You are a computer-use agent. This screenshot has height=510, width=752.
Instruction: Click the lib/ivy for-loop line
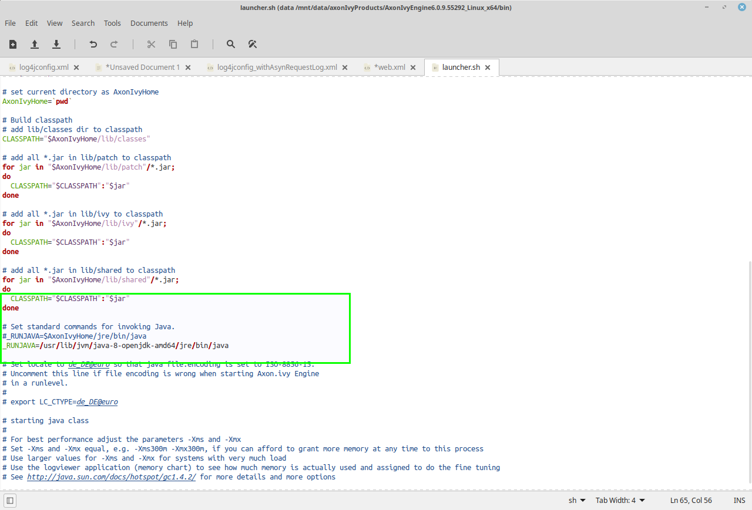pos(85,224)
